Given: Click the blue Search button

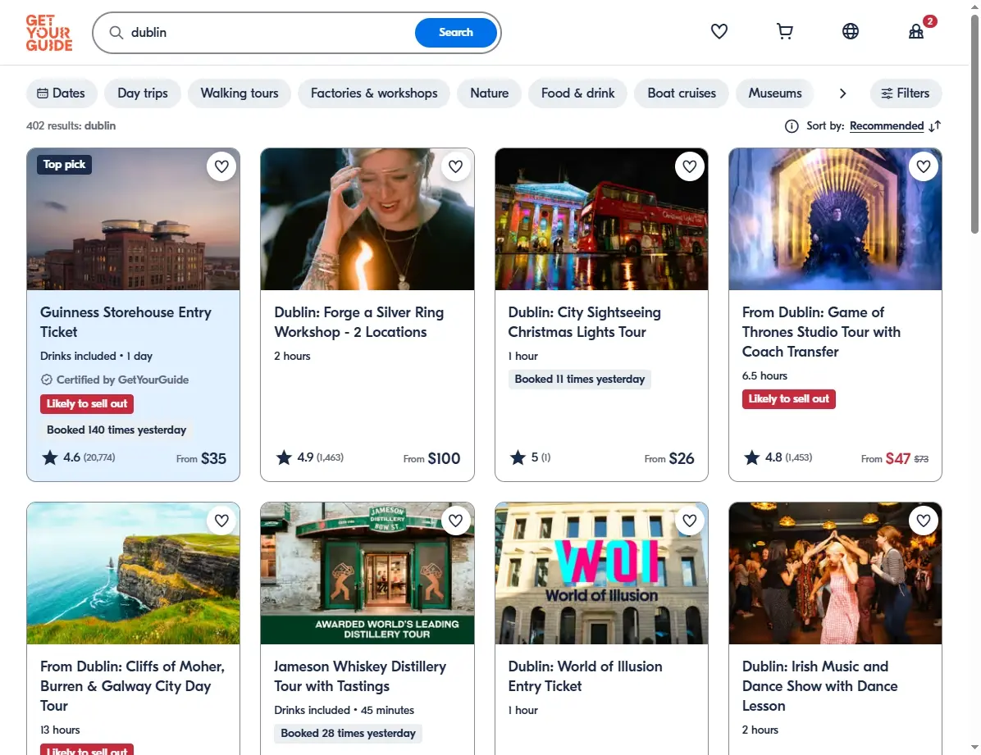Looking at the screenshot, I should (456, 33).
